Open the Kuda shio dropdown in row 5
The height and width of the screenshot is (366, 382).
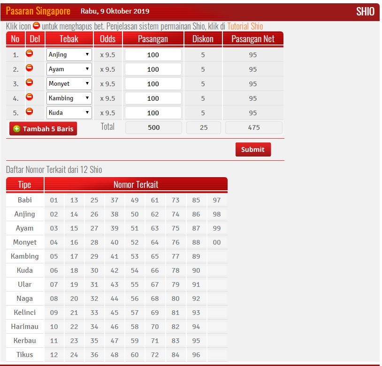tap(69, 112)
